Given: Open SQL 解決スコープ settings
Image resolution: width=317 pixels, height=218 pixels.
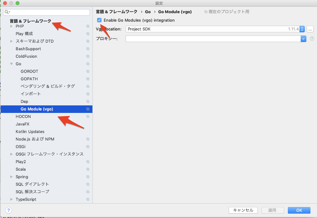Looking at the screenshot, I should point(32,192).
